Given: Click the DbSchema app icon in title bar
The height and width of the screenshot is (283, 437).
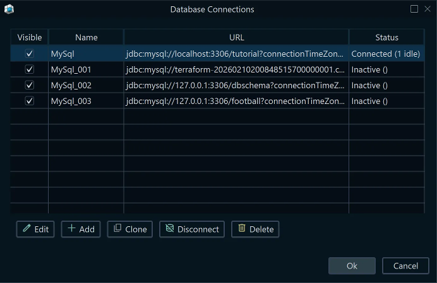Looking at the screenshot, I should (9, 9).
